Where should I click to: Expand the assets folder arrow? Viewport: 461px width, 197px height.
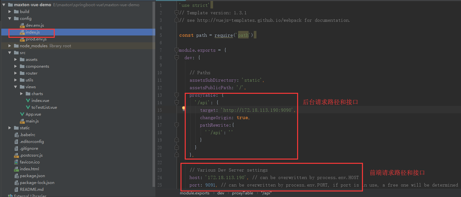[16, 60]
